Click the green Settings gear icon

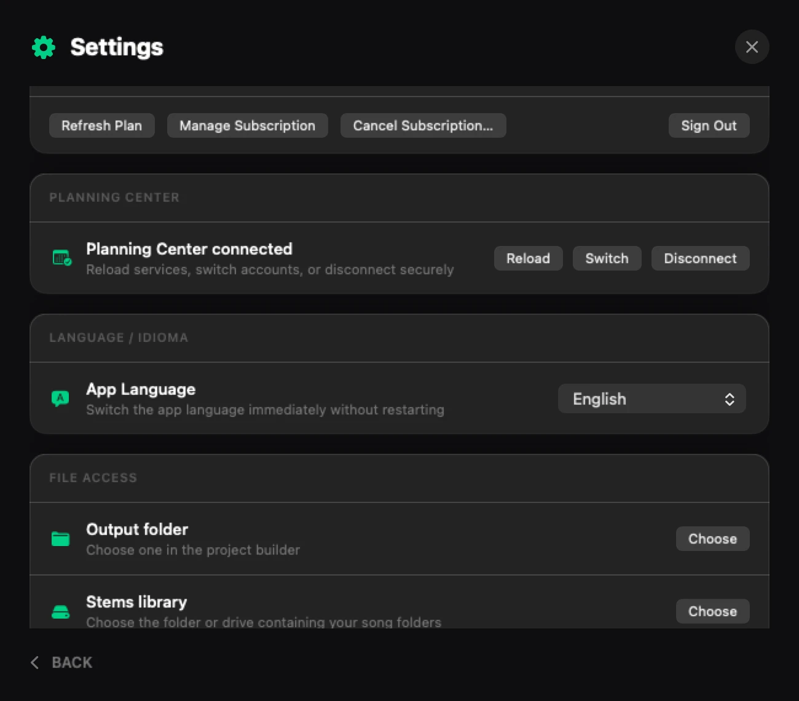tap(44, 47)
